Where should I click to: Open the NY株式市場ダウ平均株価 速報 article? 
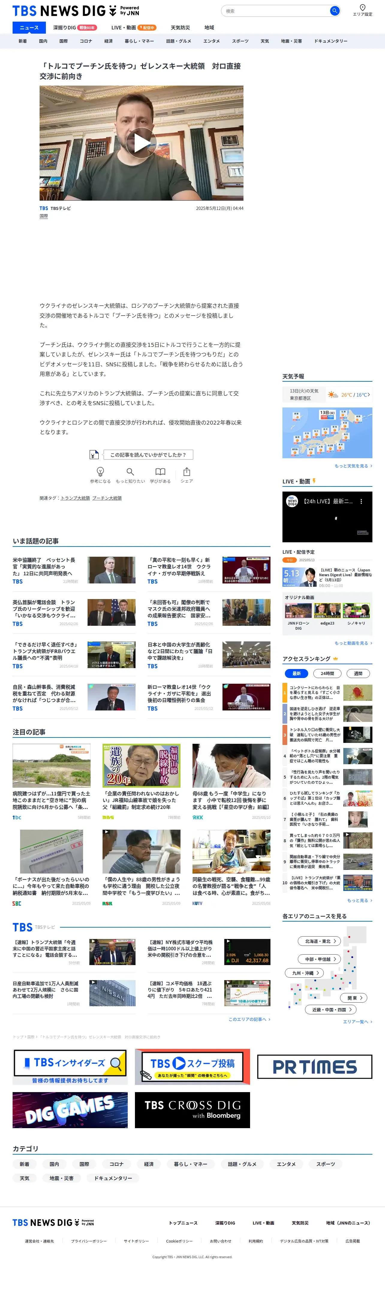tap(209, 952)
